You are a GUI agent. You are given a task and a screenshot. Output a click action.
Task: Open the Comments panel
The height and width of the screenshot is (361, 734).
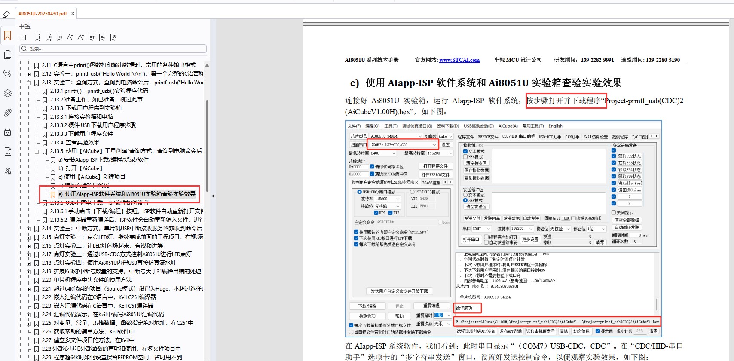(x=7, y=73)
